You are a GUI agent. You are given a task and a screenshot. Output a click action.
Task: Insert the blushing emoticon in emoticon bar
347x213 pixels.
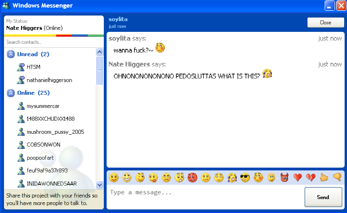(x=258, y=178)
